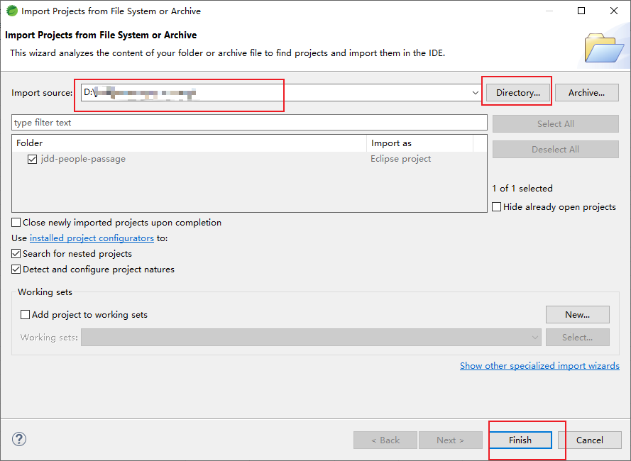The height and width of the screenshot is (461, 631).
Task: Click the Archive... button
Action: [586, 93]
